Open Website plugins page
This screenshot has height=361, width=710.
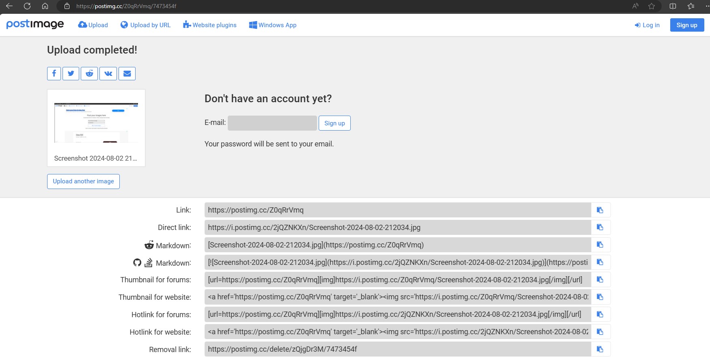click(209, 25)
